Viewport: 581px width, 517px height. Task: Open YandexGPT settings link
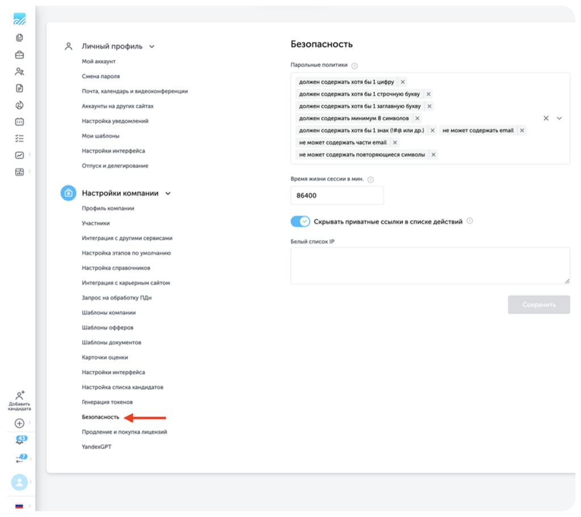point(96,447)
